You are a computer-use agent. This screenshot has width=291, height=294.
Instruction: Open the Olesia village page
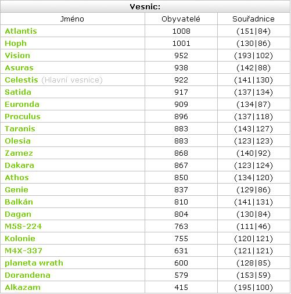(x=17, y=141)
